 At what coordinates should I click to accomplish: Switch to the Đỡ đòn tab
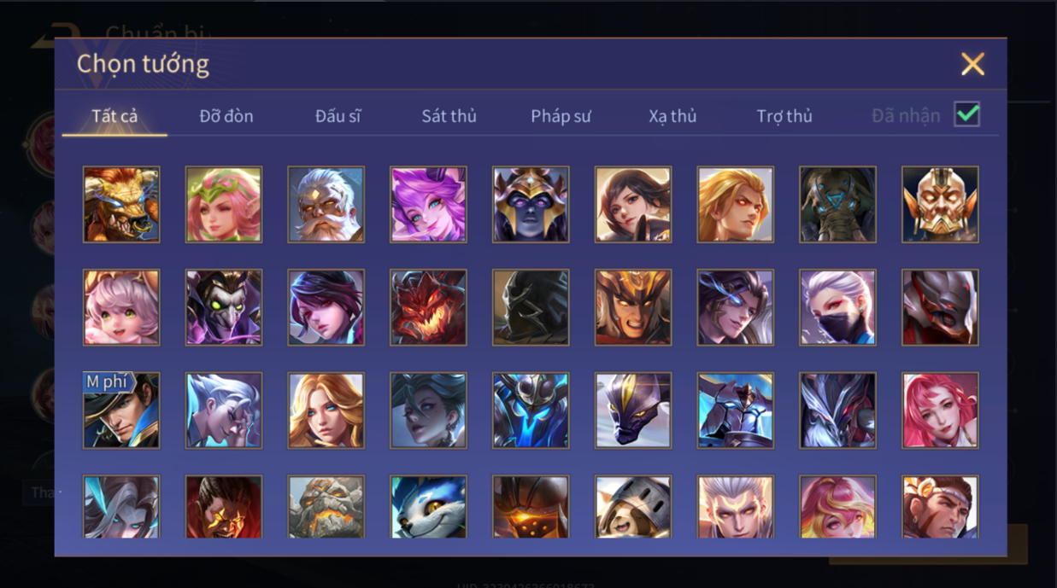226,116
